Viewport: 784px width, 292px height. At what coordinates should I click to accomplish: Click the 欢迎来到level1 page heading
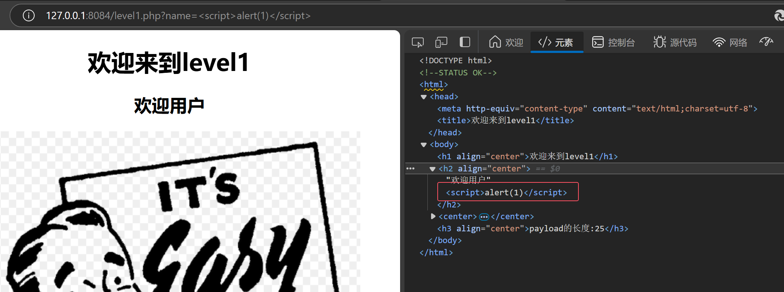coord(169,63)
